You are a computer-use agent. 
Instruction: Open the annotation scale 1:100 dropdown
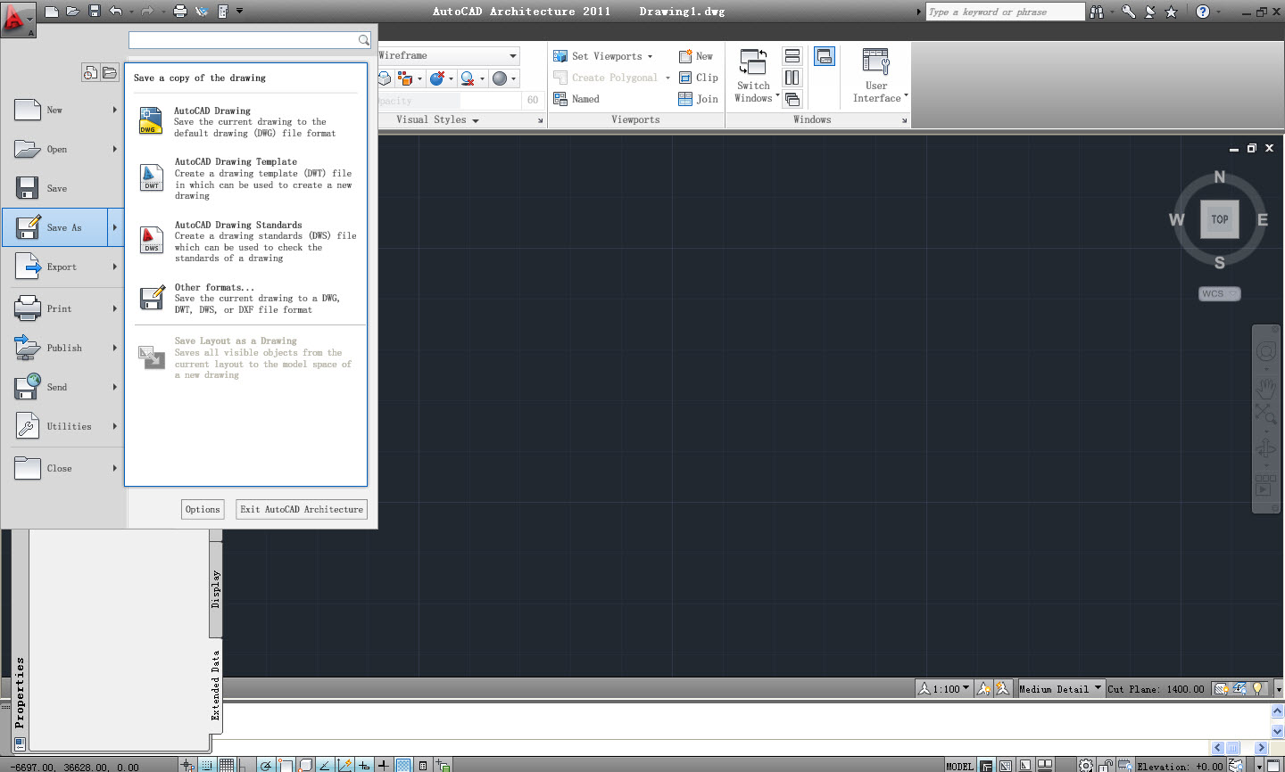coord(944,688)
